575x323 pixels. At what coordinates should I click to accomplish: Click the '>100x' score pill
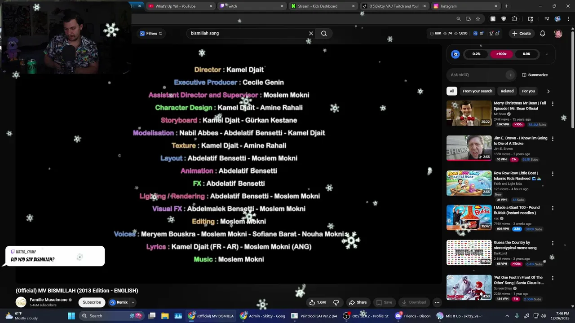501,54
